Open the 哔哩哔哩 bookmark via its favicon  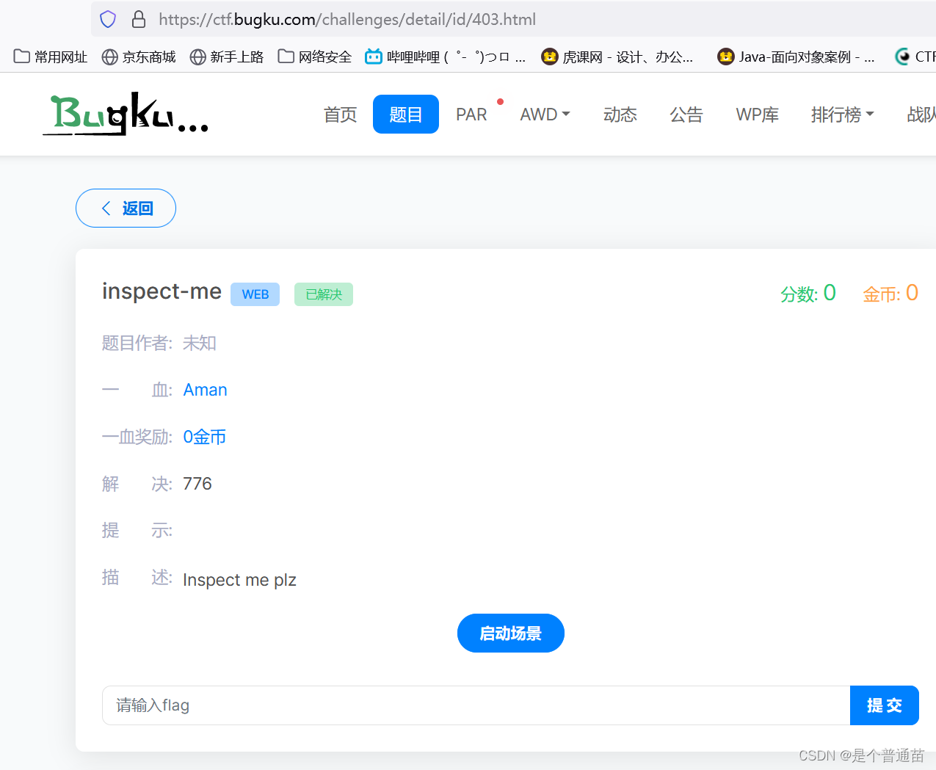click(374, 56)
